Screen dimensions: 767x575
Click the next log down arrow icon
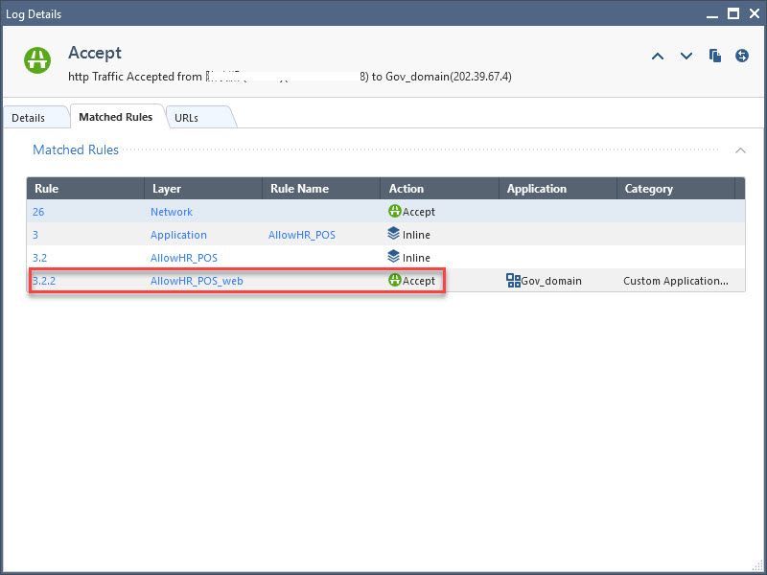686,57
